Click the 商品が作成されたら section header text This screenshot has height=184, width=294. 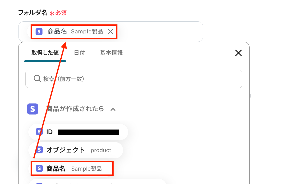pos(75,109)
